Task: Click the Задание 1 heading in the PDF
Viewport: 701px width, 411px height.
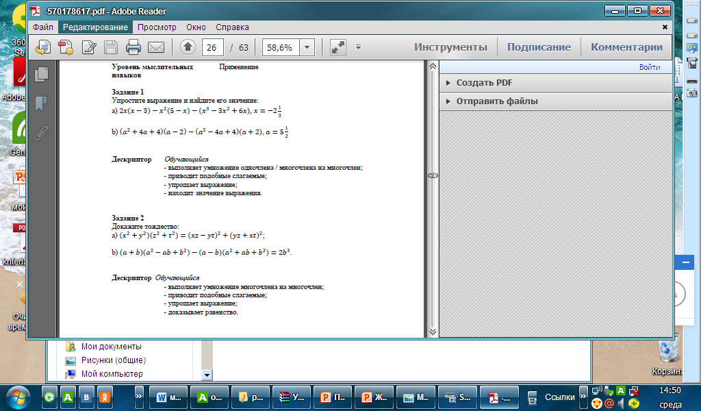Action: (x=128, y=92)
